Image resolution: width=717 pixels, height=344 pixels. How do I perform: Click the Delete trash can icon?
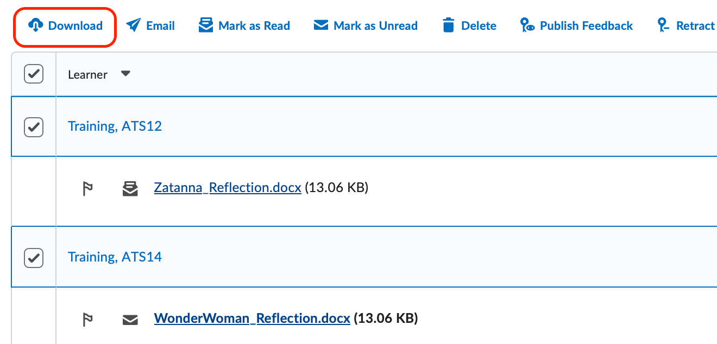[x=449, y=24]
